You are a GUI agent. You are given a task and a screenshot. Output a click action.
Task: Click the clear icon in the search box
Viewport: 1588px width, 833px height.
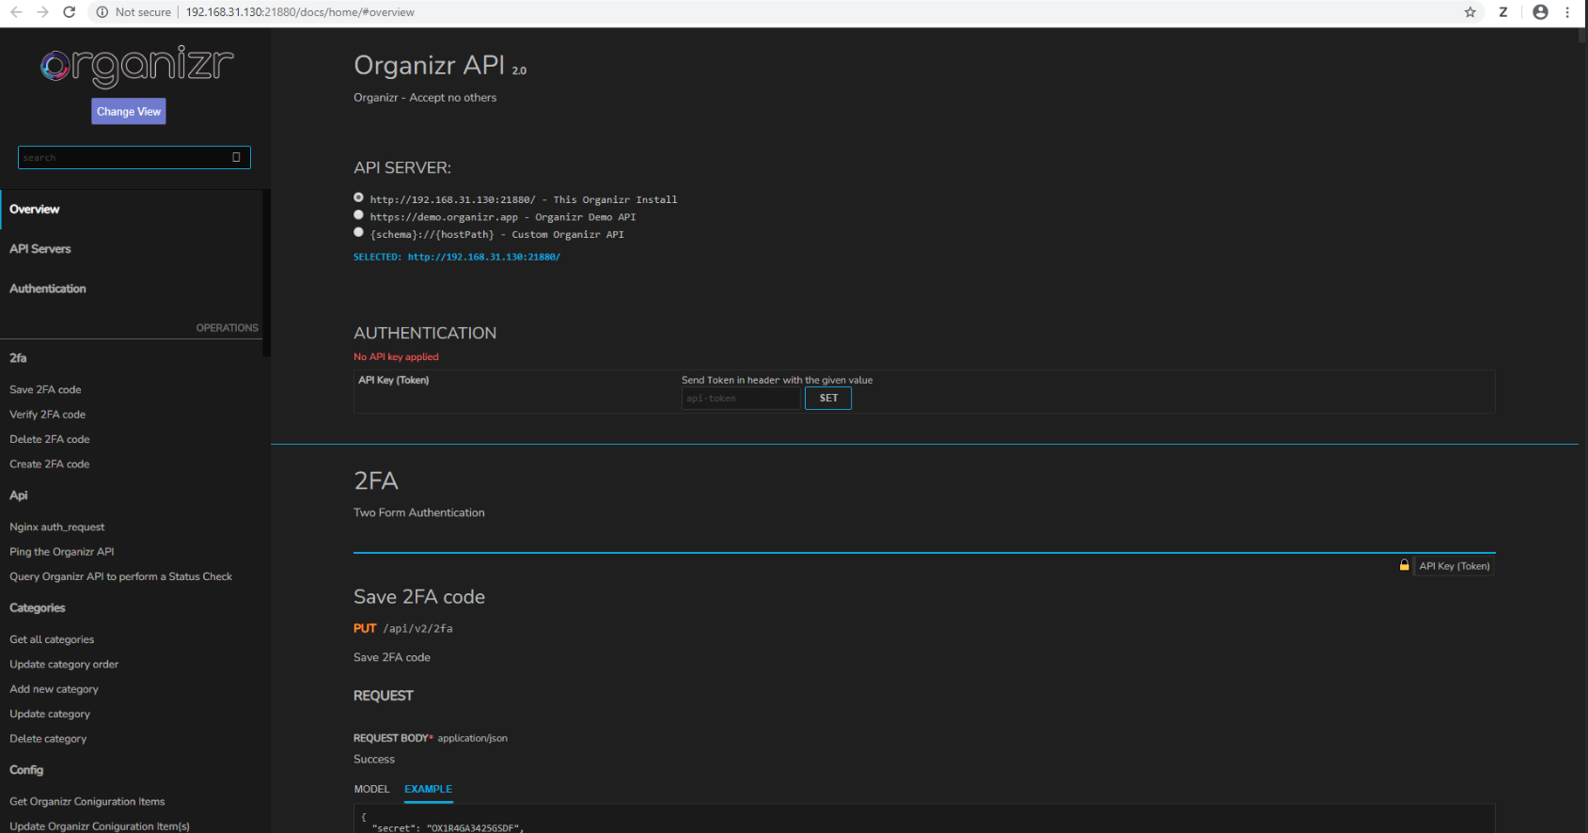[x=236, y=157]
